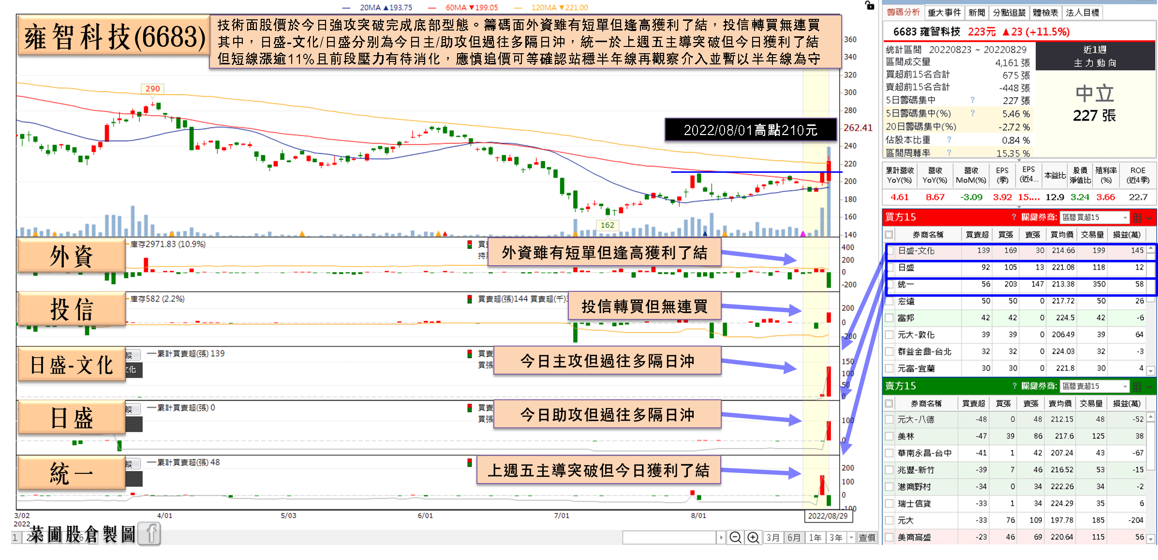Click the 元大 seller broker name
Screen dimensions: 1158x560
click(x=906, y=521)
